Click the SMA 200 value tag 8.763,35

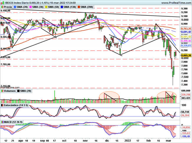click(x=186, y=29)
